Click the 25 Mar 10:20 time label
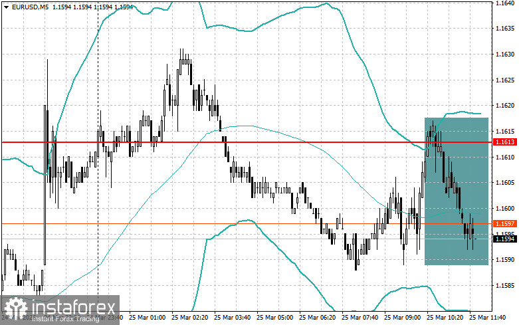The height and width of the screenshot is (325, 519). click(x=445, y=318)
